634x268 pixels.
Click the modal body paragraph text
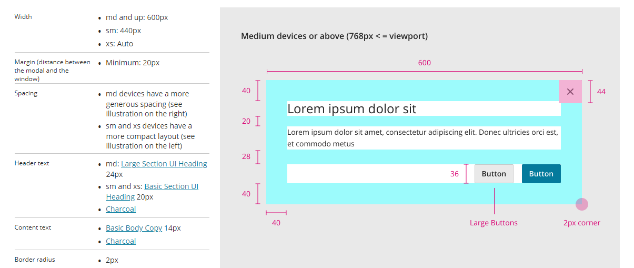pos(422,138)
